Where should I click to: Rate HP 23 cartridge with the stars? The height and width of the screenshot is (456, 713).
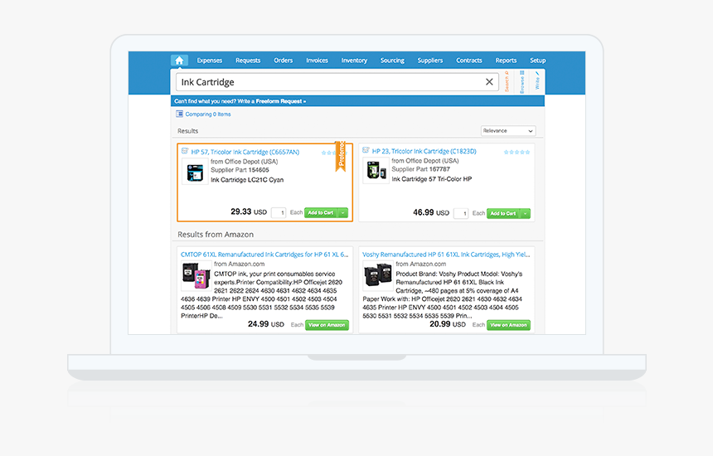517,152
